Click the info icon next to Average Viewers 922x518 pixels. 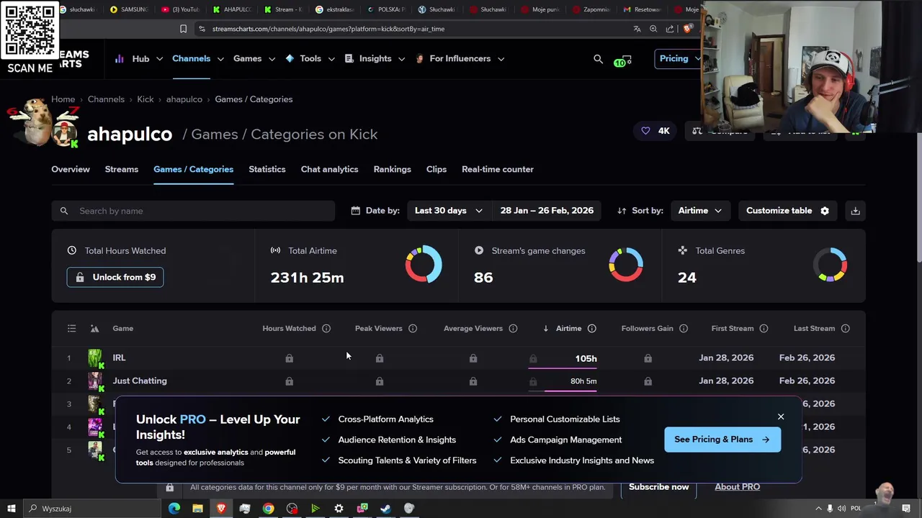pos(513,329)
